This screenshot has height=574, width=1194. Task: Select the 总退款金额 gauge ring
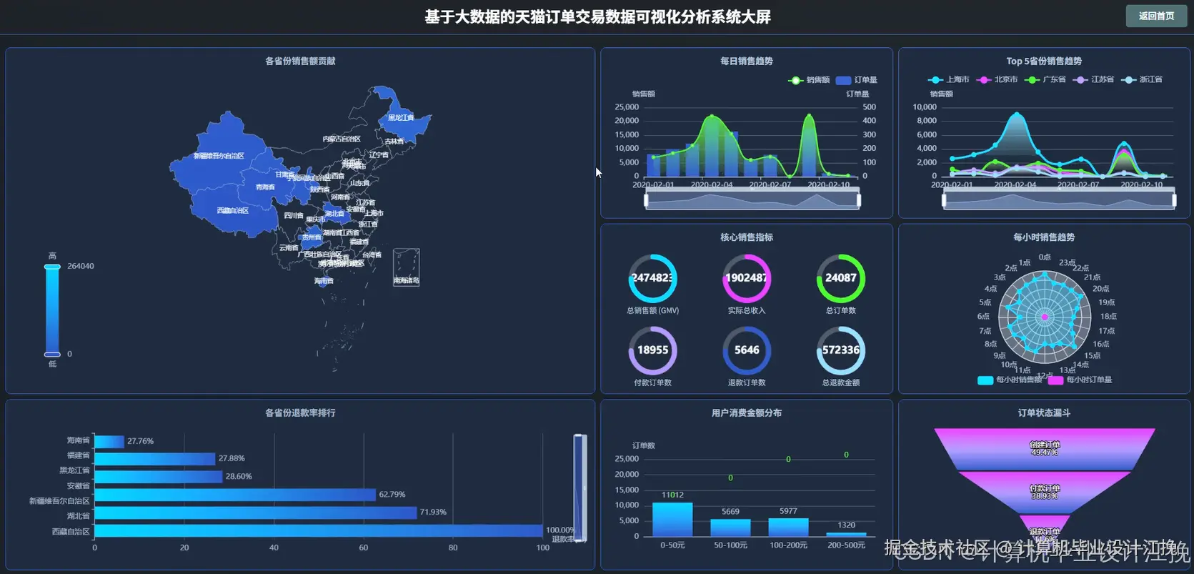point(841,350)
